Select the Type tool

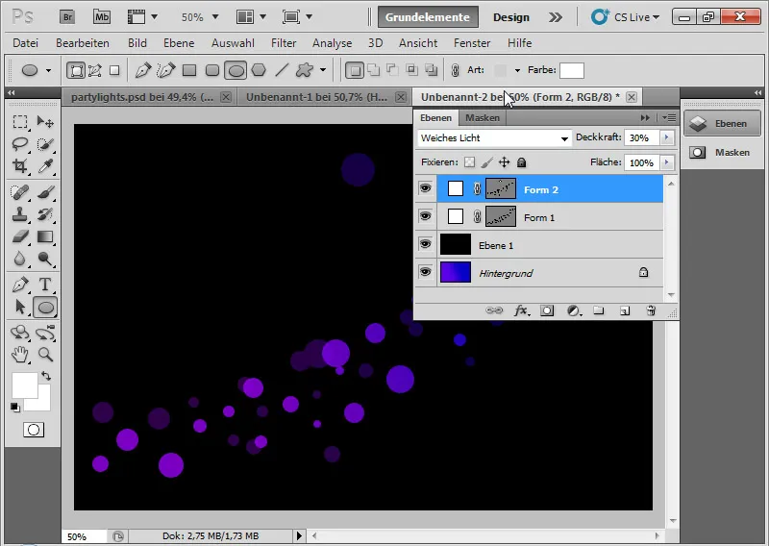[45, 284]
